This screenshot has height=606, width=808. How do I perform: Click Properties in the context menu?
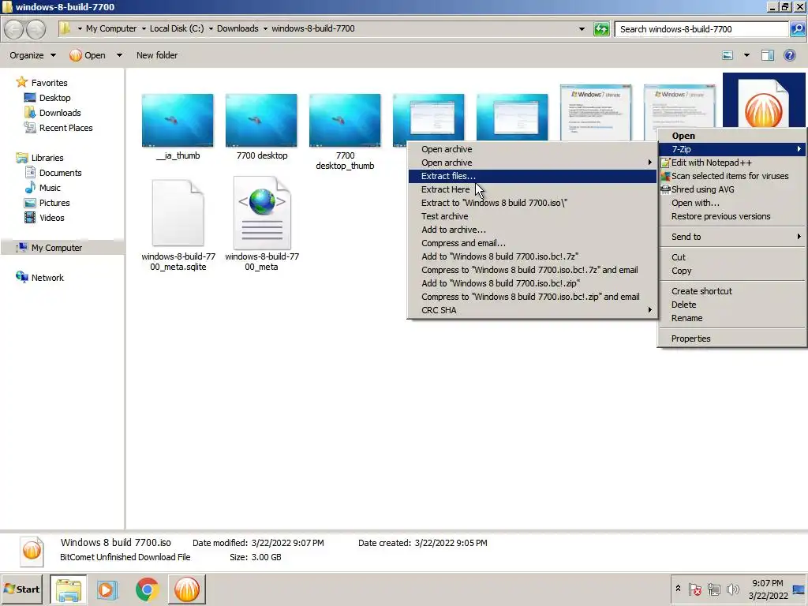(732, 339)
